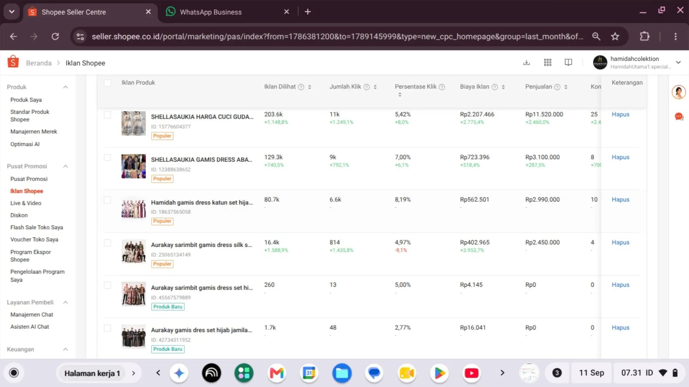Open Gmail from the shelf
The height and width of the screenshot is (387, 689).
(276, 373)
